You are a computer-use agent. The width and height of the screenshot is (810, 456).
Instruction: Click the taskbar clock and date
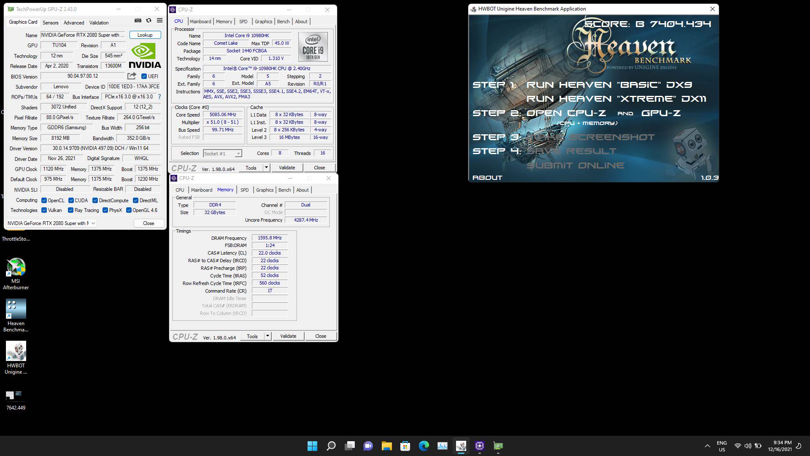coord(780,446)
